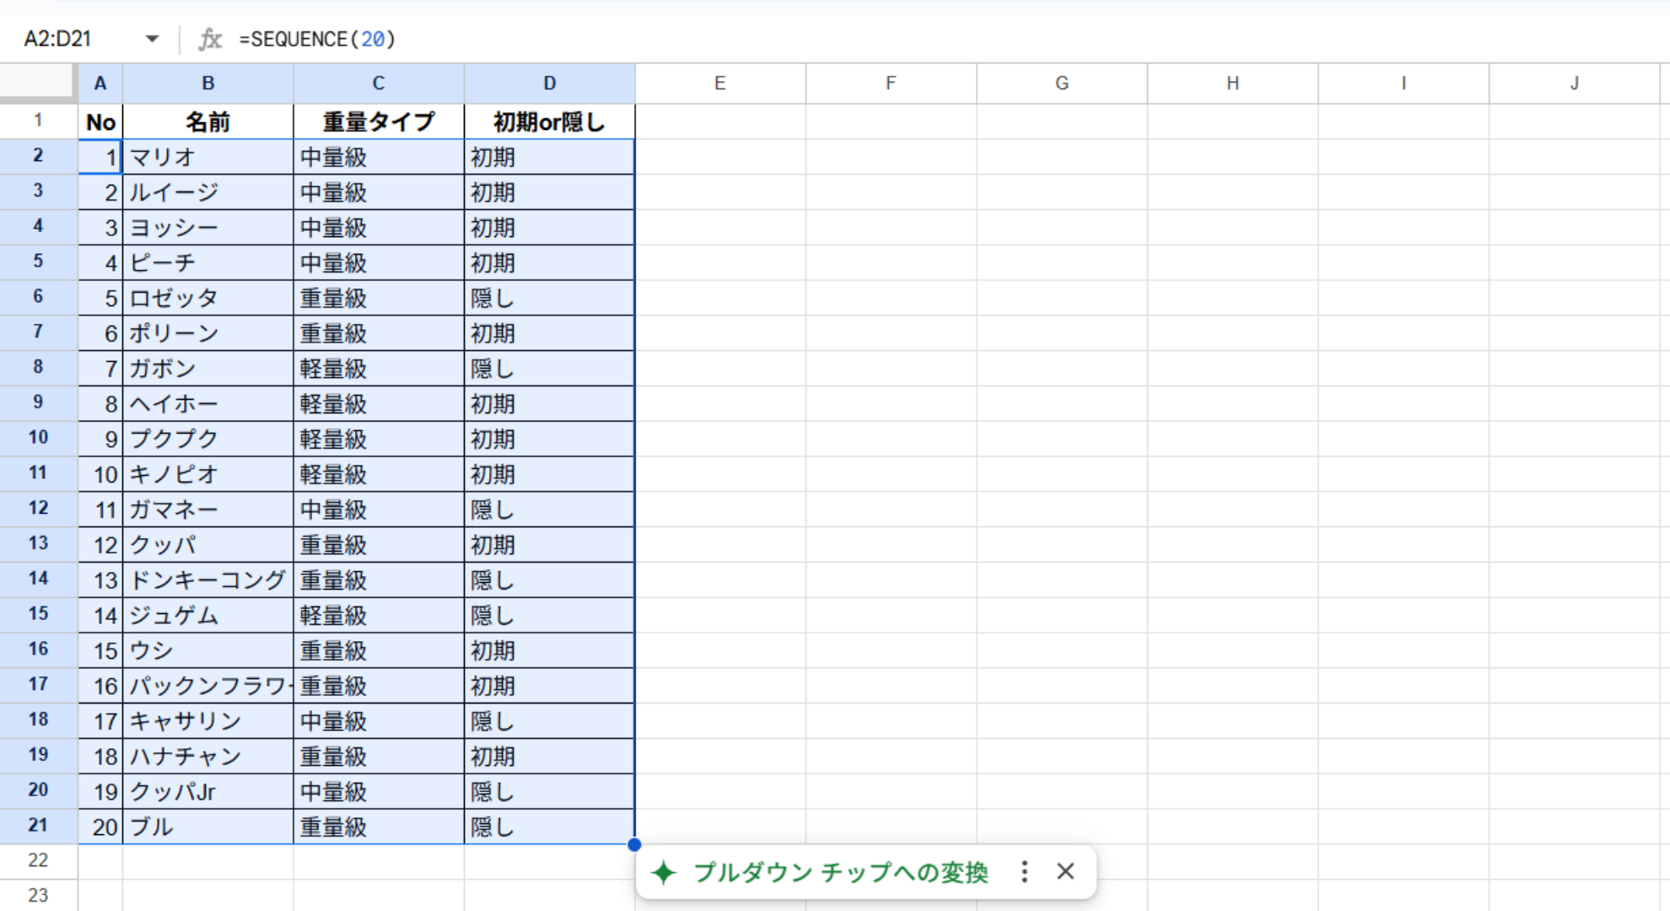Click the fx function icon

(x=210, y=39)
